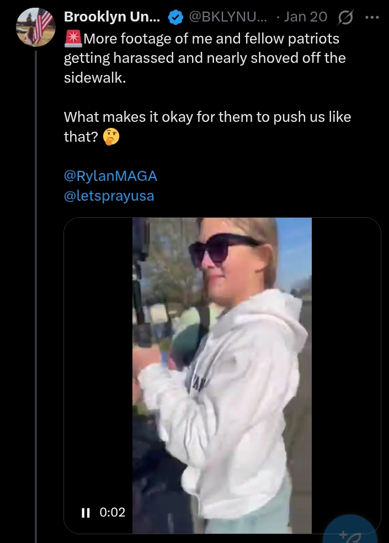Open the "Brooklyn Un..." display name
This screenshot has width=389, height=543.
(x=113, y=17)
